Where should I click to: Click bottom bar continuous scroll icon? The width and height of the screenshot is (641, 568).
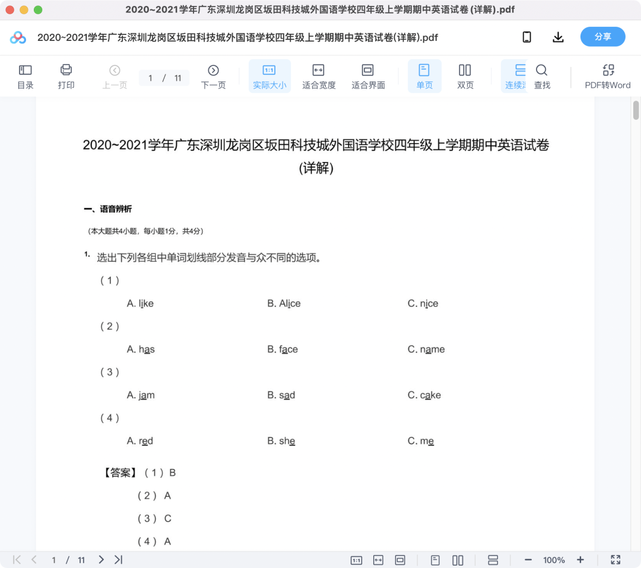coord(493,560)
